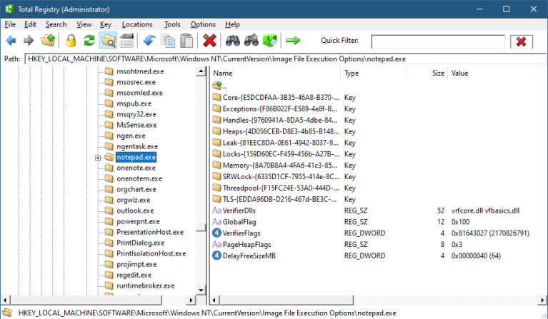
Task: Click vrfcore.dll vfbasics.dll value cell
Action: coord(485,211)
